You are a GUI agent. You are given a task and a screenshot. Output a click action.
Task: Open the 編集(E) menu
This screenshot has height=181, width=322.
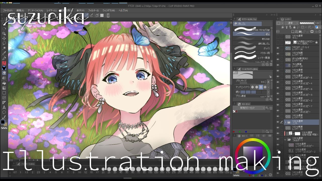pos(20,11)
